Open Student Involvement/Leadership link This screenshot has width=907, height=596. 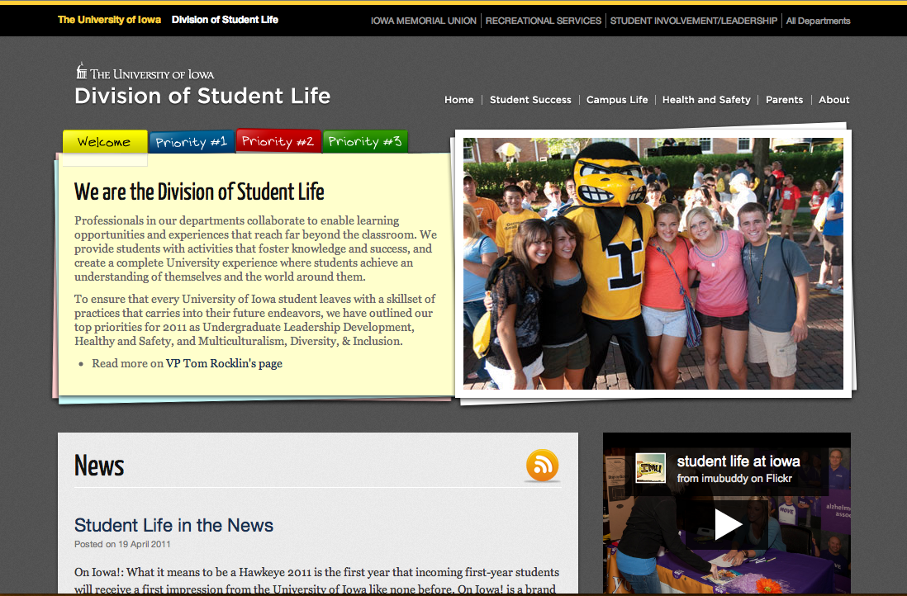pos(694,21)
